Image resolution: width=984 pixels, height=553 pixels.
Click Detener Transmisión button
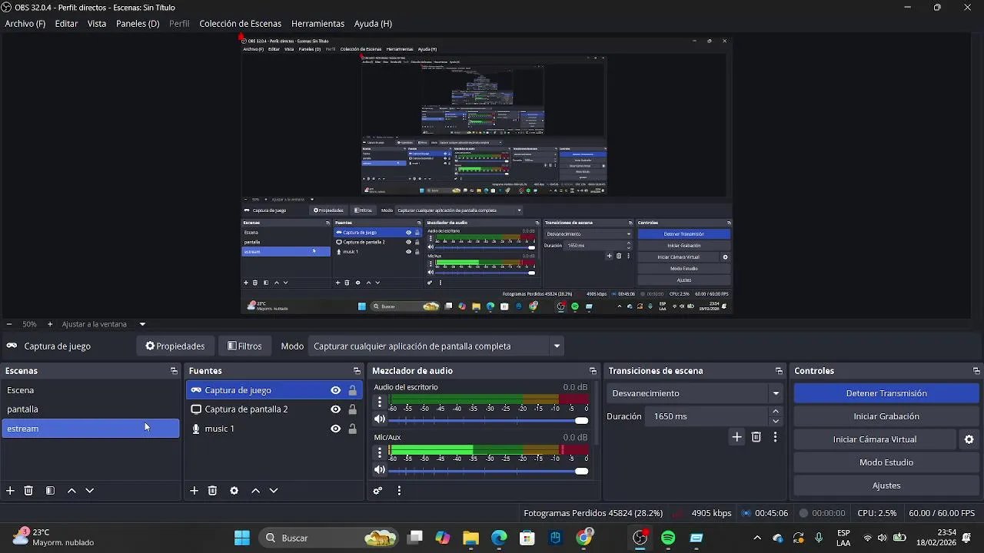click(x=886, y=393)
